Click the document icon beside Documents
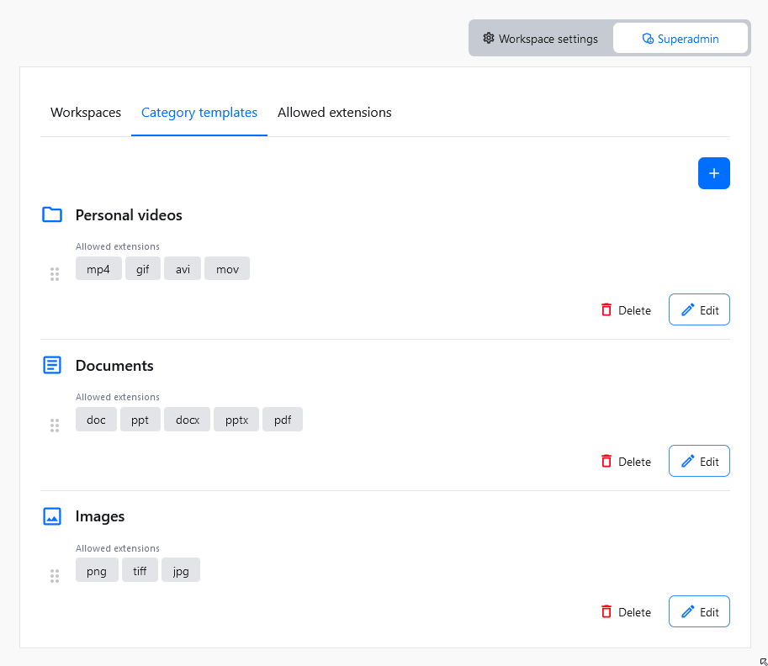This screenshot has width=768, height=666. click(52, 366)
